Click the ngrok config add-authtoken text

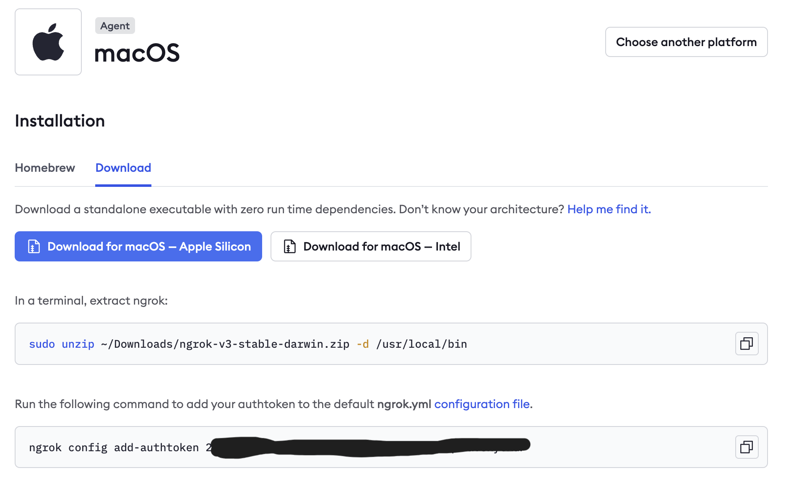tap(113, 447)
